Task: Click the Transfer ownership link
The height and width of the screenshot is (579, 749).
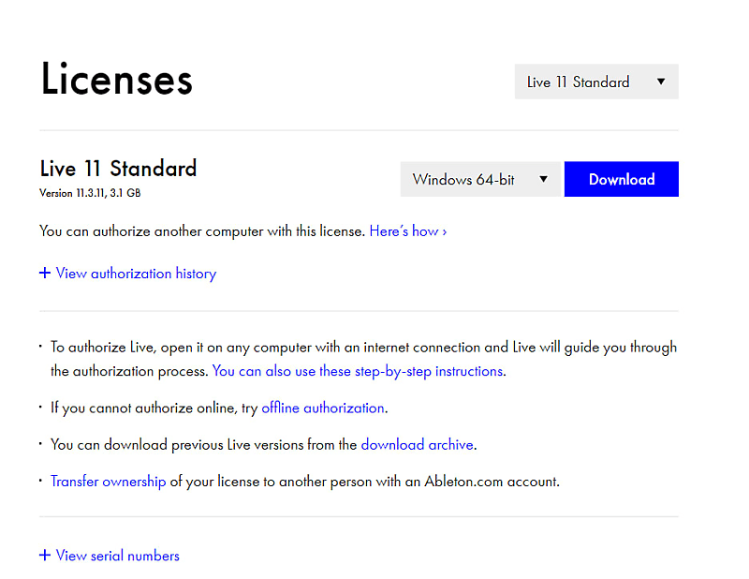Action: tap(108, 482)
